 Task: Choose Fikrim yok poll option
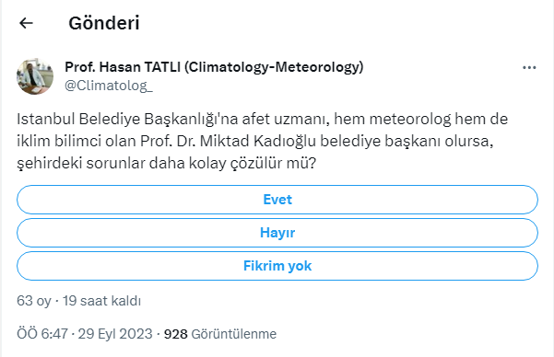coord(277,266)
